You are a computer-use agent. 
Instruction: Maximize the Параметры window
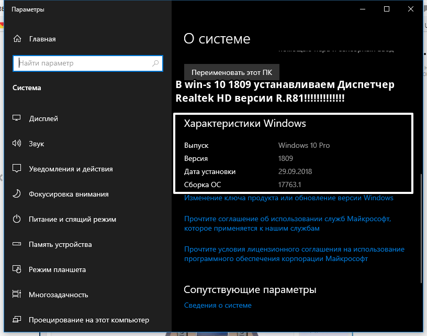(x=386, y=9)
